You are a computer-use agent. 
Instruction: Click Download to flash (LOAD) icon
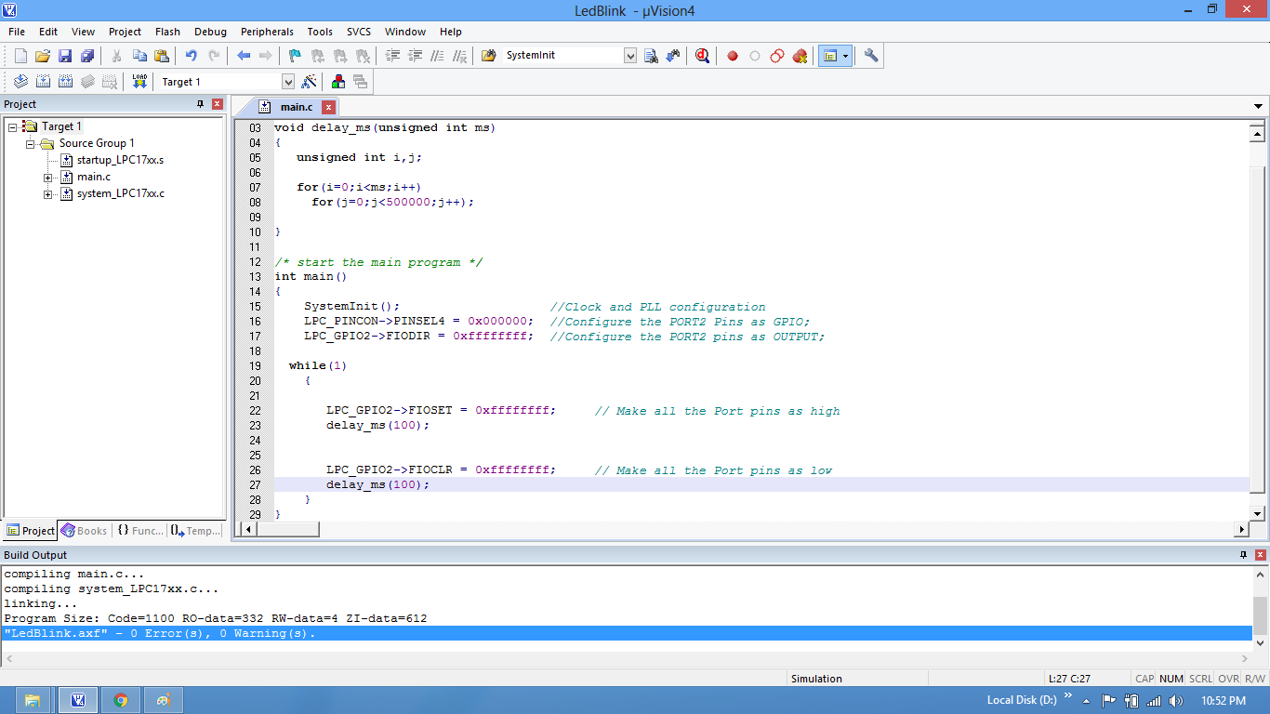[139, 82]
